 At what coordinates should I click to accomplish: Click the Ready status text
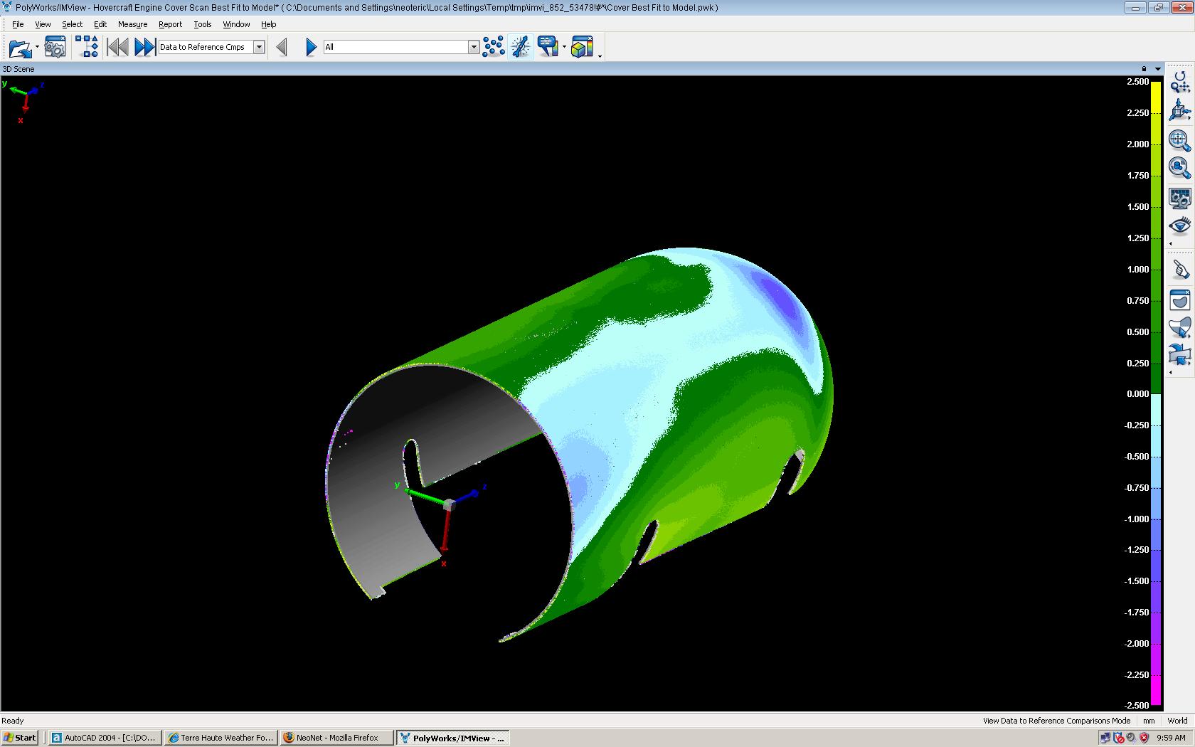[13, 721]
